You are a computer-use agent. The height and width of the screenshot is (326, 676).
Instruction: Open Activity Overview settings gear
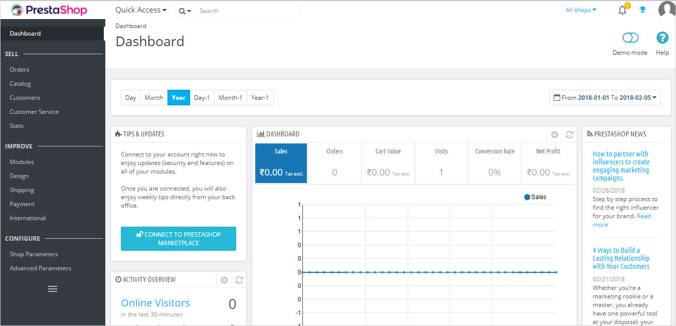pyautogui.click(x=224, y=280)
